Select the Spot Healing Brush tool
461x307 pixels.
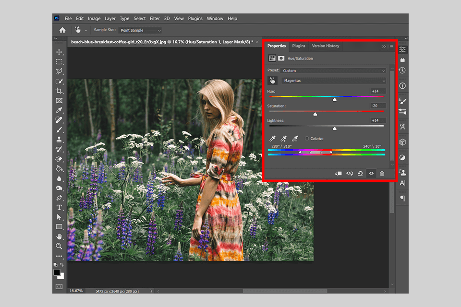tap(59, 120)
